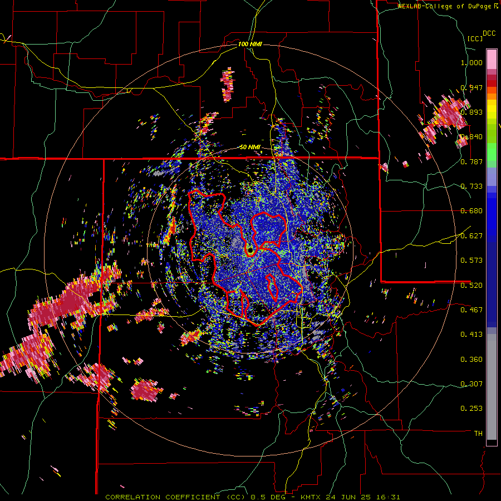Click the 0.627 value on the color scale
Viewport: 501px width, 501px height.
coord(471,236)
